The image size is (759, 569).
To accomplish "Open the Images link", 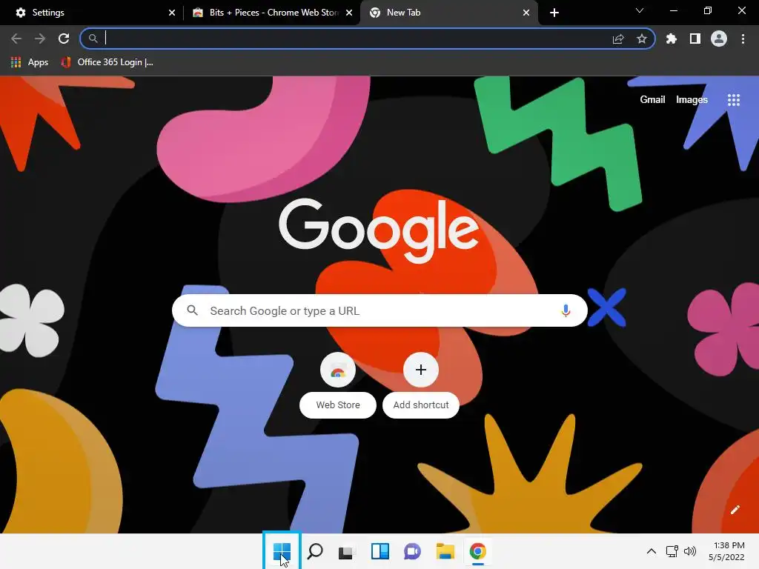I will click(692, 100).
